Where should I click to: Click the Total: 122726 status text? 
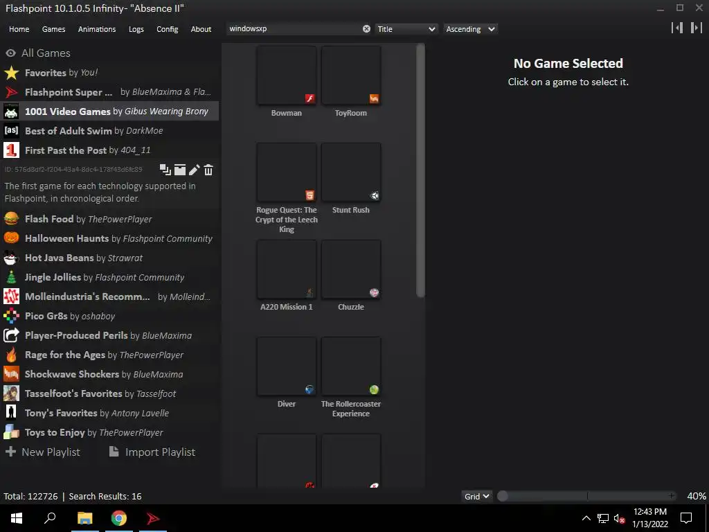[30, 496]
